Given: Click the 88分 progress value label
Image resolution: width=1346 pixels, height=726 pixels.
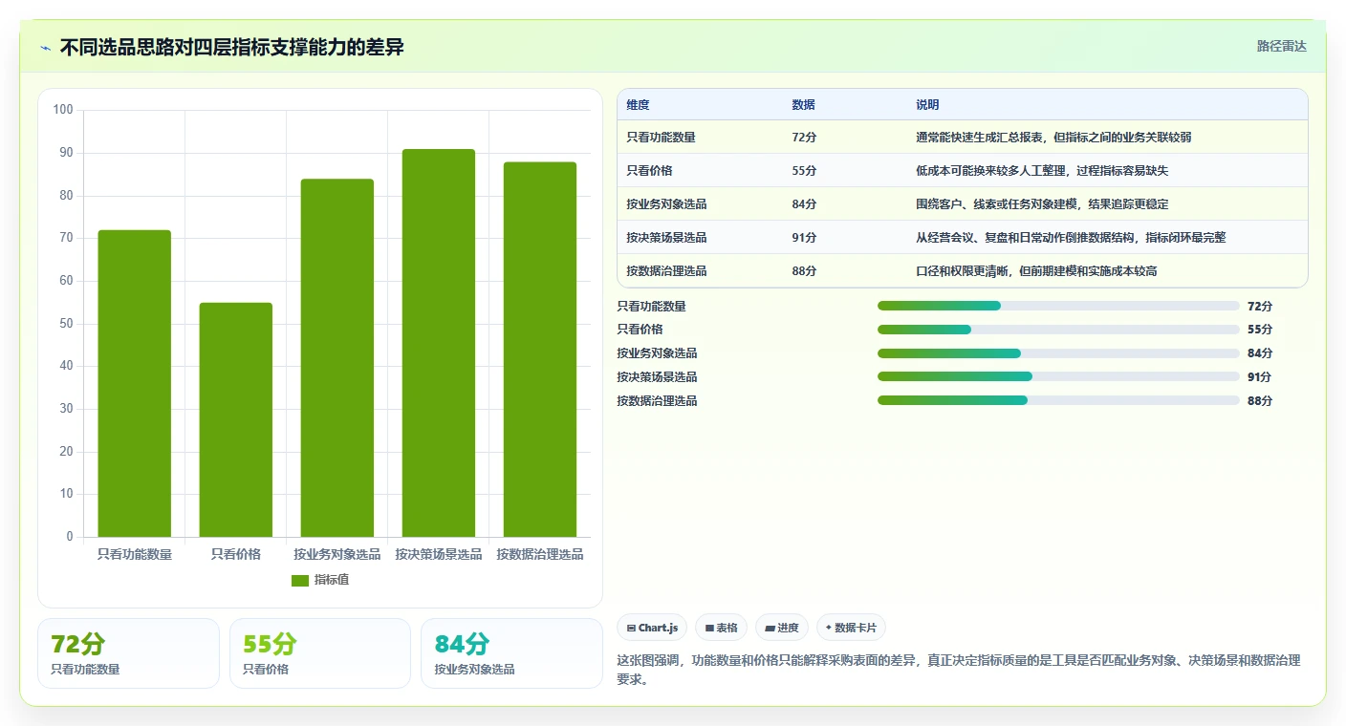Looking at the screenshot, I should pos(1260,401).
